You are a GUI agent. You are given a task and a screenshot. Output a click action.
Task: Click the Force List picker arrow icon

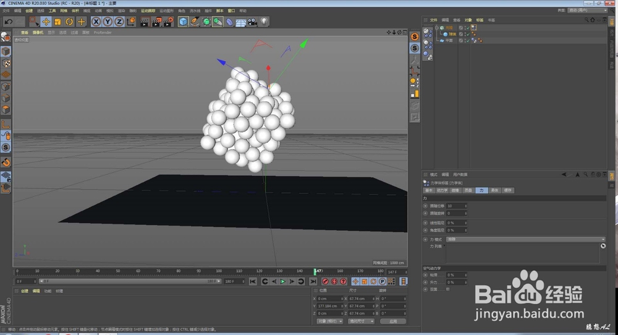[x=603, y=246]
